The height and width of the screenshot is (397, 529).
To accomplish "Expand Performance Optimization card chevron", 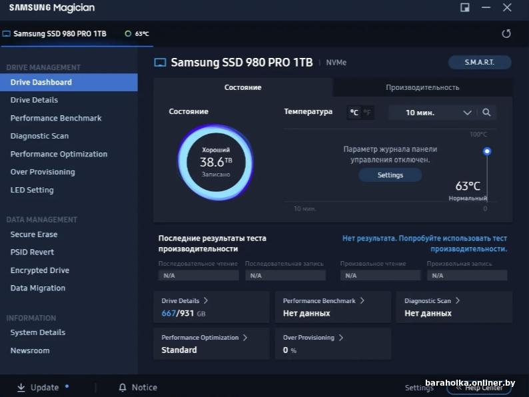I will [245, 337].
